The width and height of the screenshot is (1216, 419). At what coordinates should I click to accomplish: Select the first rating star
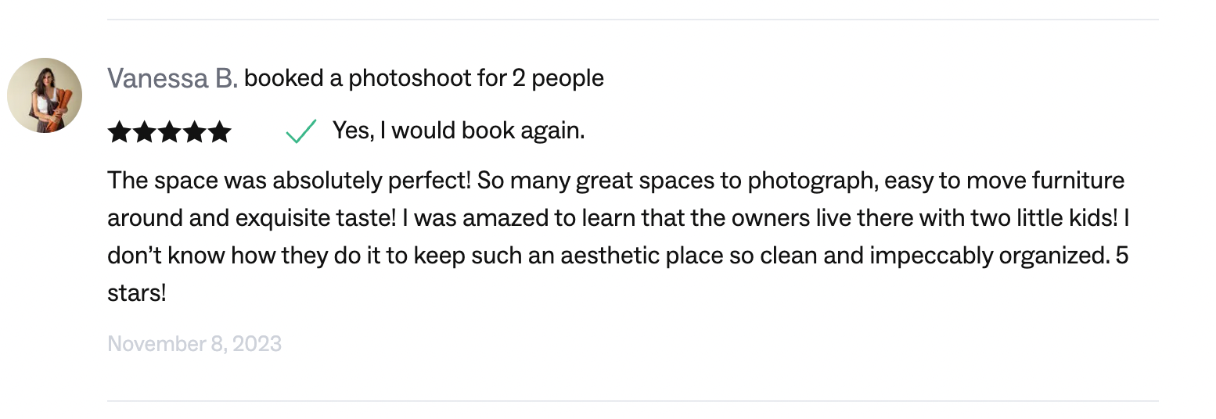pos(119,132)
